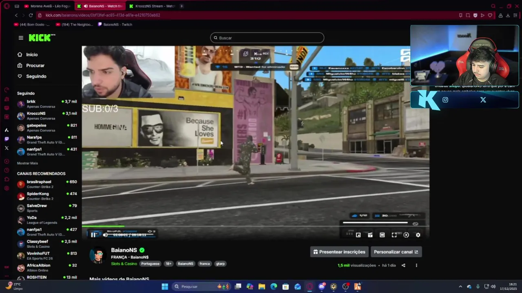Image resolution: width=522 pixels, height=293 pixels.
Task: Open VovinhoFUT recommended channel
Action: [x=47, y=256]
